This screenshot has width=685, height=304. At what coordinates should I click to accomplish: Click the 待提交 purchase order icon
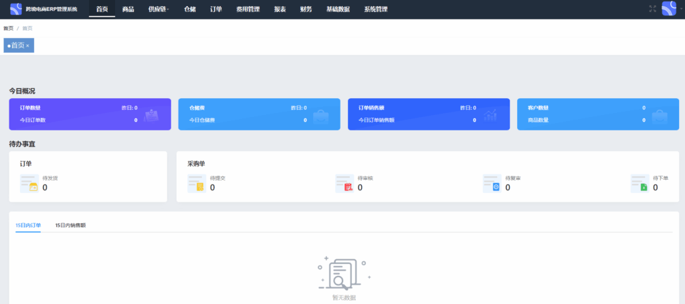pyautogui.click(x=197, y=184)
